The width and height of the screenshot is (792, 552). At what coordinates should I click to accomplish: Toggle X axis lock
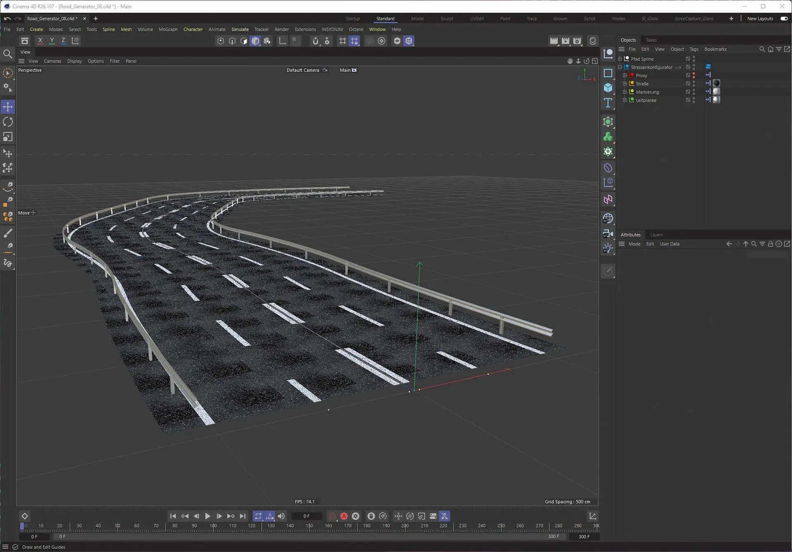[40, 41]
